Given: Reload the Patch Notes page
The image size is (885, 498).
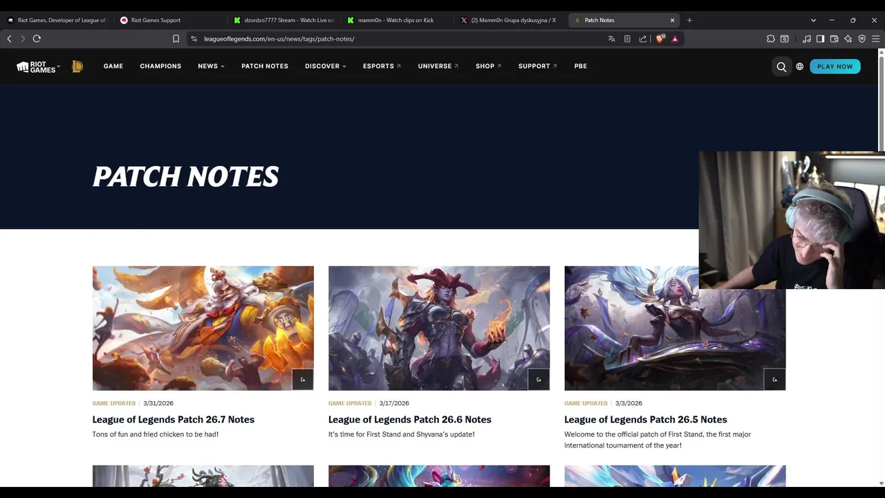Looking at the screenshot, I should [x=37, y=39].
